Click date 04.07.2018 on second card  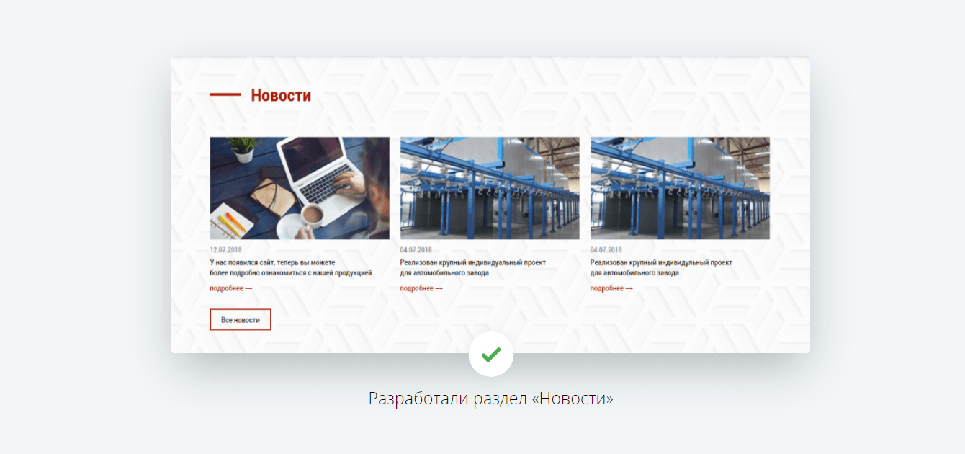(x=416, y=250)
